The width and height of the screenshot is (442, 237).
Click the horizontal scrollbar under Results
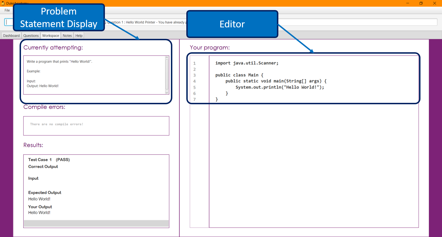click(x=96, y=223)
